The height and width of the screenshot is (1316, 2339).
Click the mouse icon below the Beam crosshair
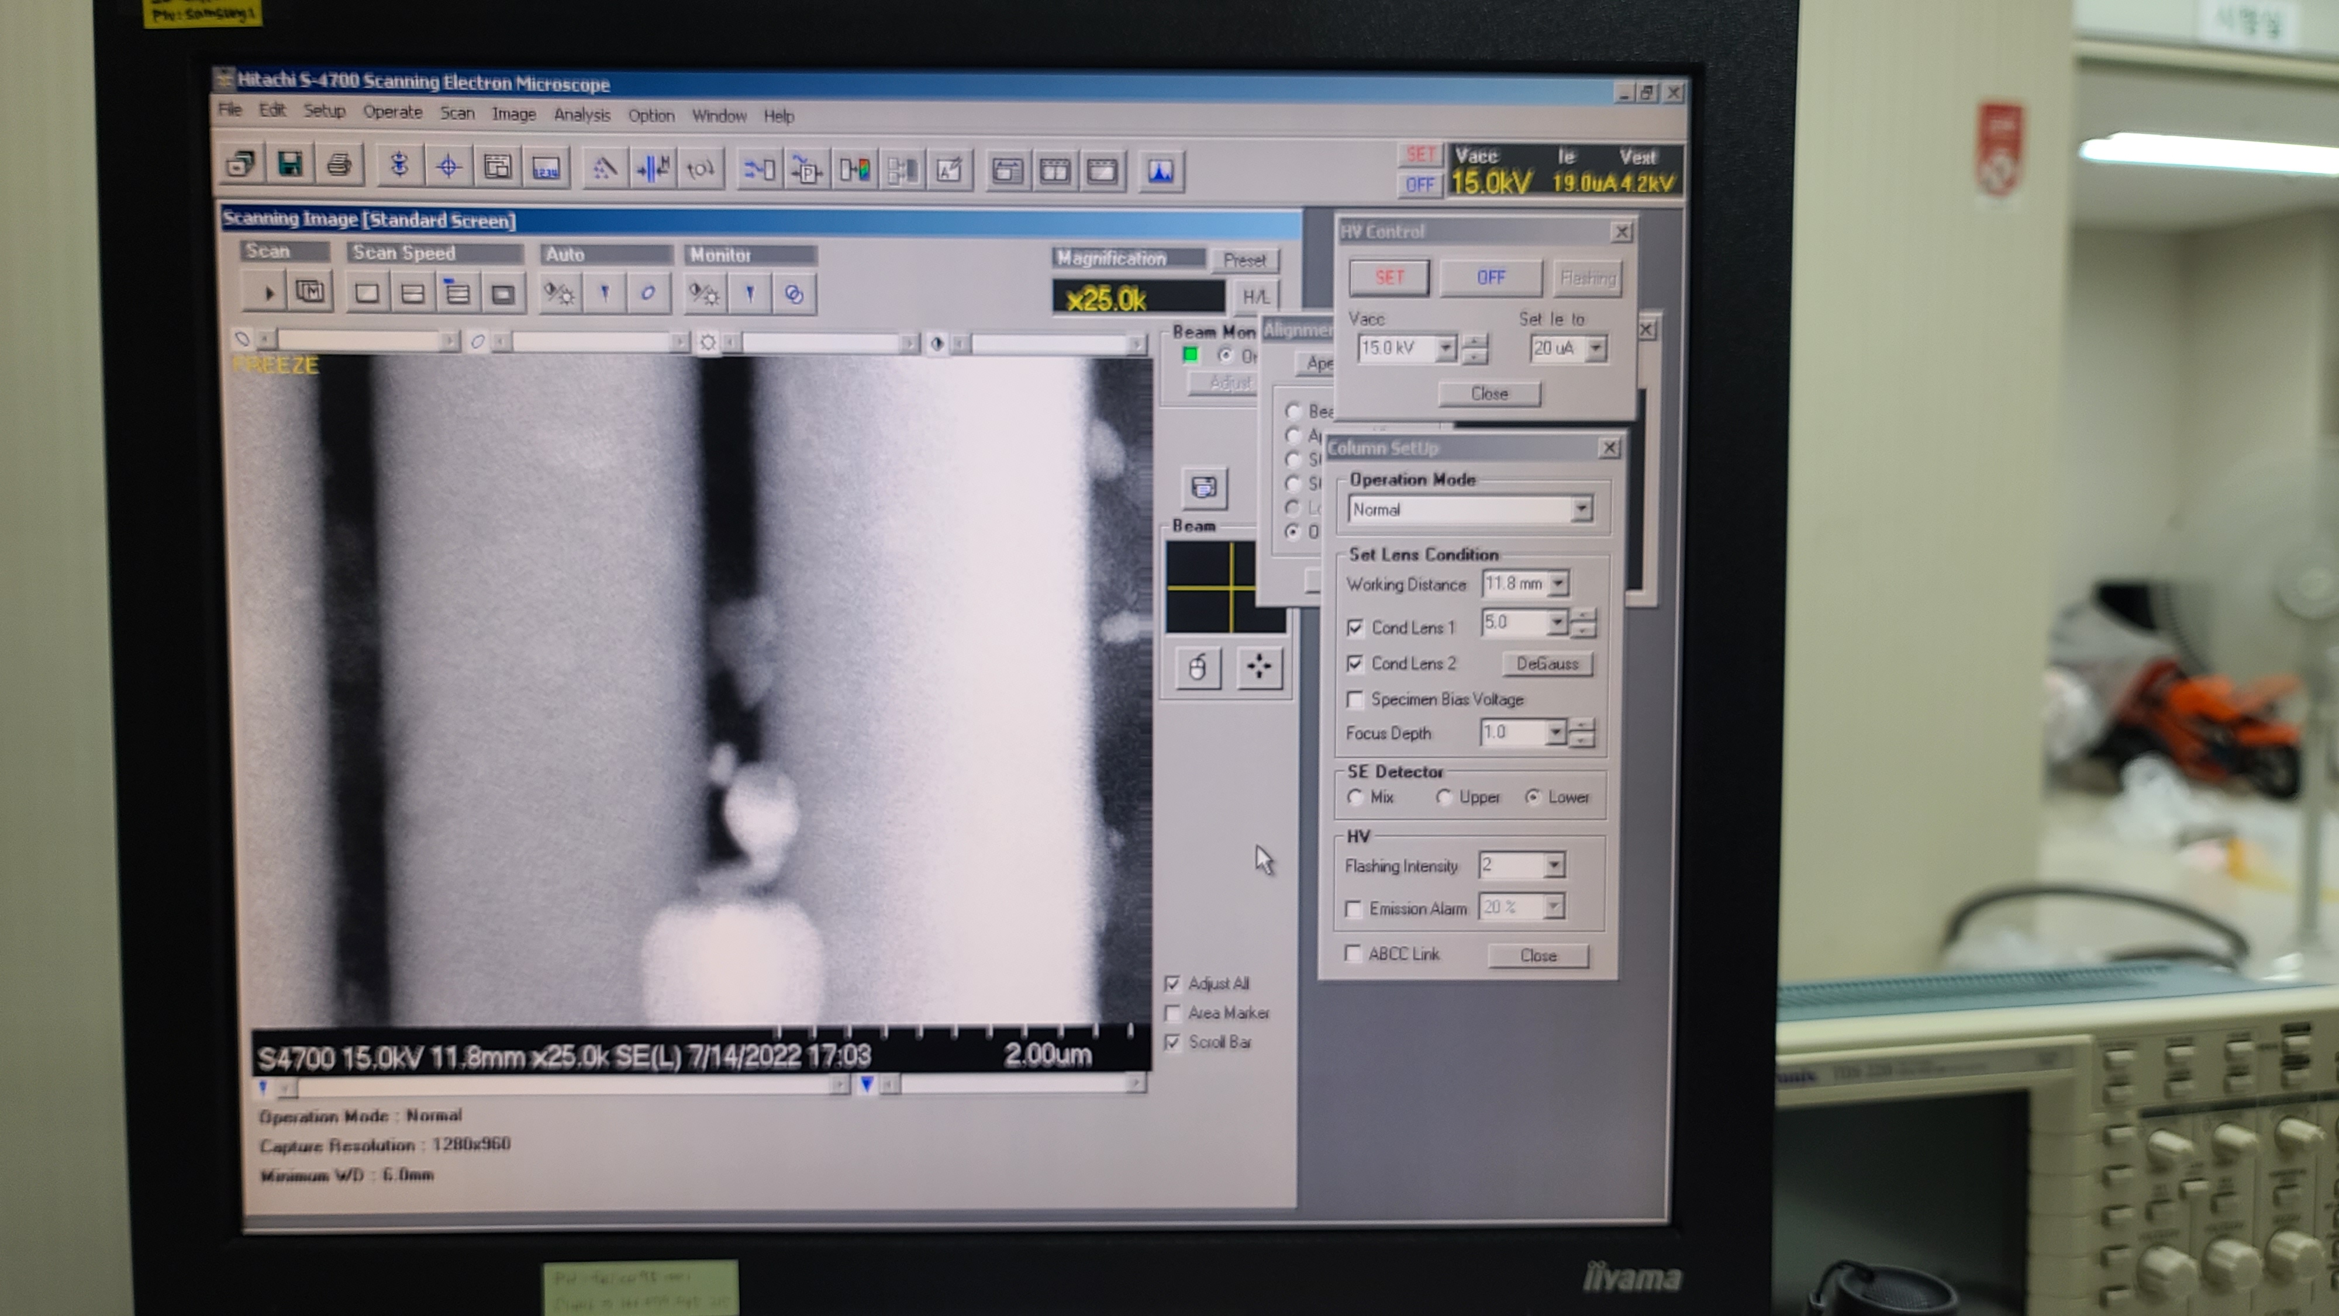coord(1198,668)
